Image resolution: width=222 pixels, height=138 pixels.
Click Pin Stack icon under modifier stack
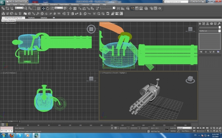pyautogui.click(x=201, y=52)
